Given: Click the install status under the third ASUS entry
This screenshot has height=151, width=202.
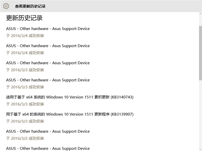Looking at the screenshot, I should (x=25, y=70).
